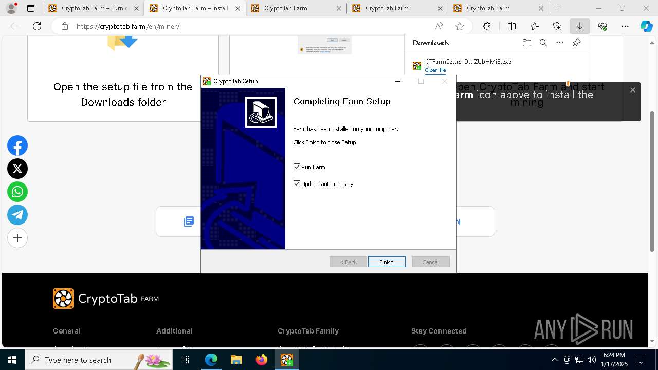This screenshot has width=658, height=370.
Task: Share page on Facebook
Action: (17, 146)
